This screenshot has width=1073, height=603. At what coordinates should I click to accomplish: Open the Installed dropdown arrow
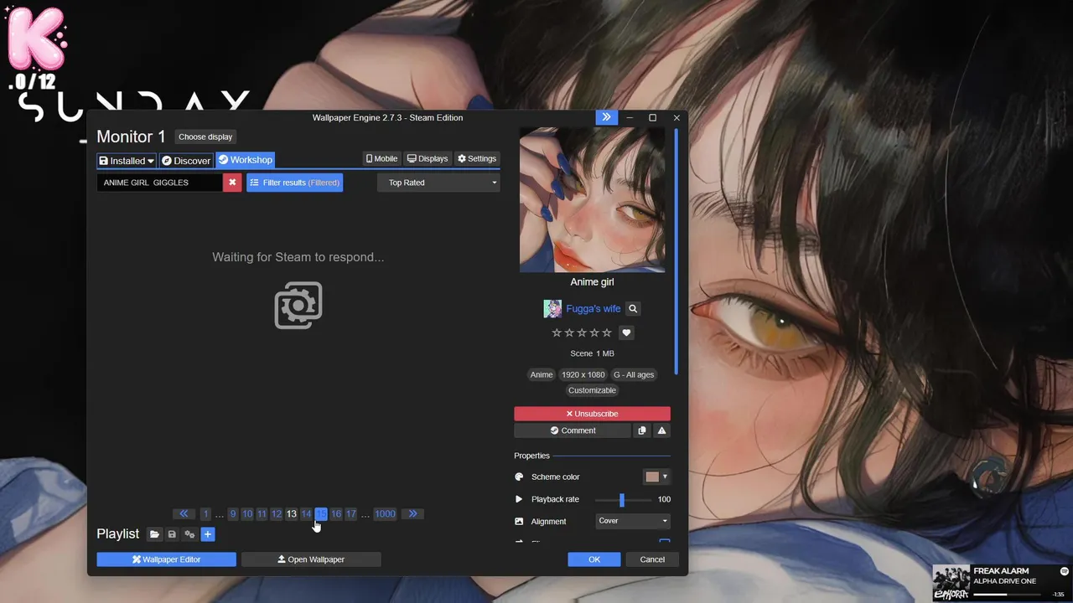click(151, 161)
